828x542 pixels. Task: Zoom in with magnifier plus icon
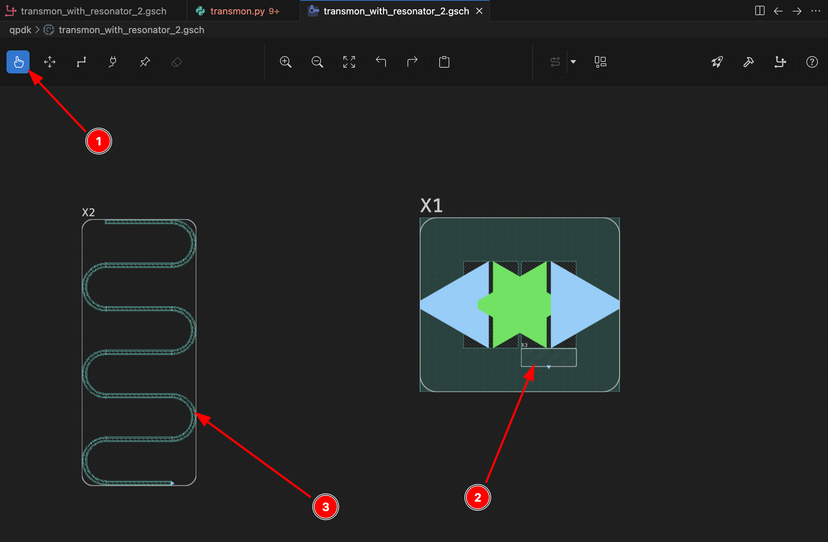(x=286, y=62)
